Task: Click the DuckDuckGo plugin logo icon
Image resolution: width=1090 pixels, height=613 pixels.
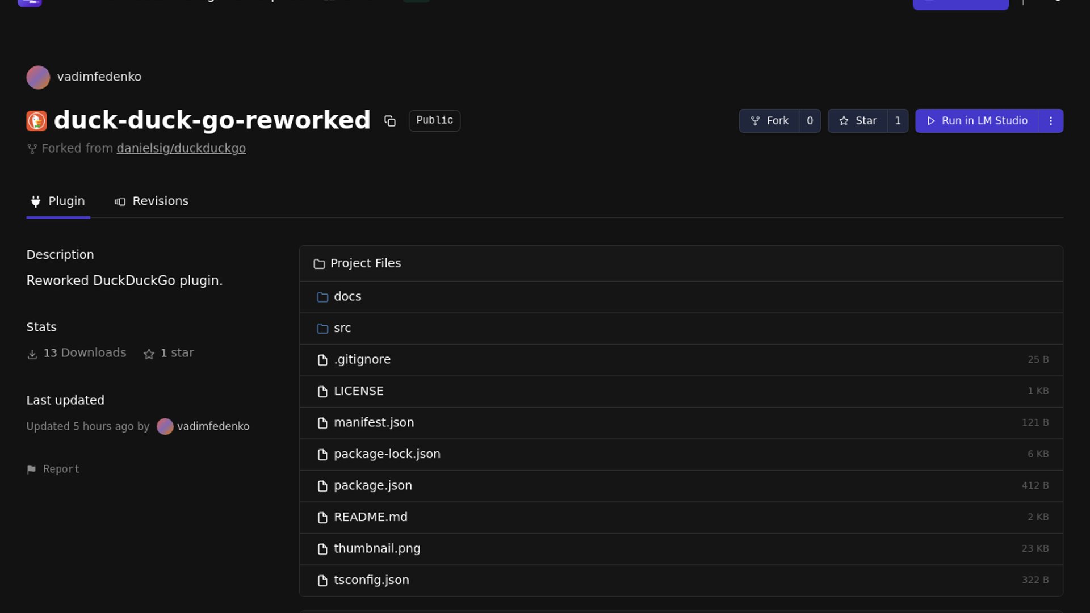Action: pos(37,121)
